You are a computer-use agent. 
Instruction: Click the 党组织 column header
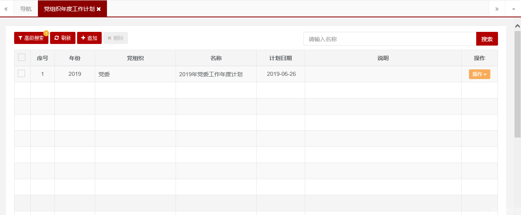[x=135, y=58]
